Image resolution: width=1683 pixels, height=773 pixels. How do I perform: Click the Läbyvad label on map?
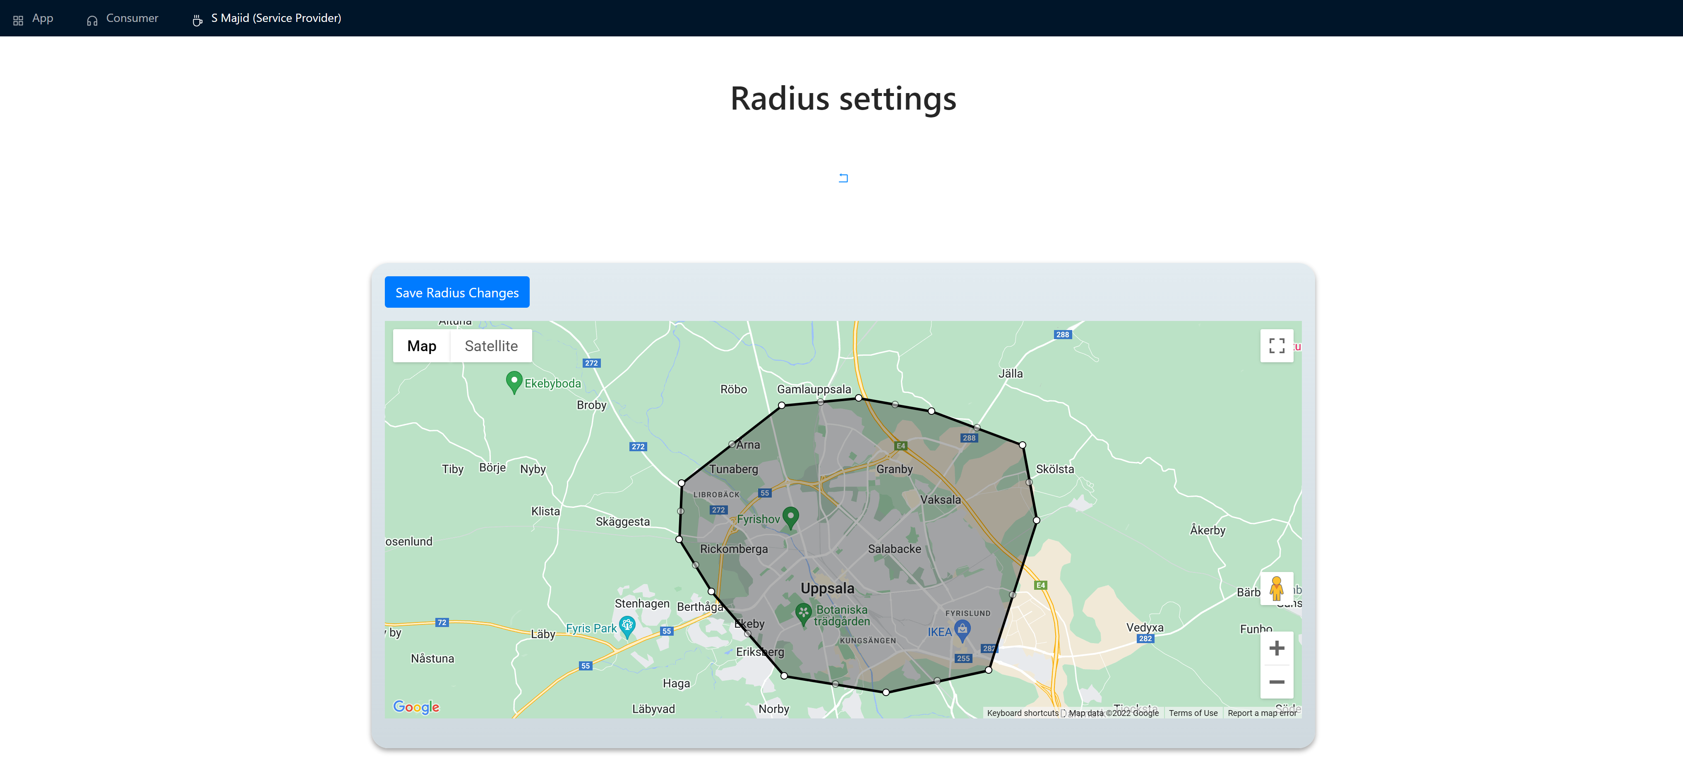[x=653, y=709]
